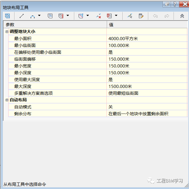
Task: Edit the 最大深度 value 1500.000米
Action: pyautogui.click(x=147, y=87)
